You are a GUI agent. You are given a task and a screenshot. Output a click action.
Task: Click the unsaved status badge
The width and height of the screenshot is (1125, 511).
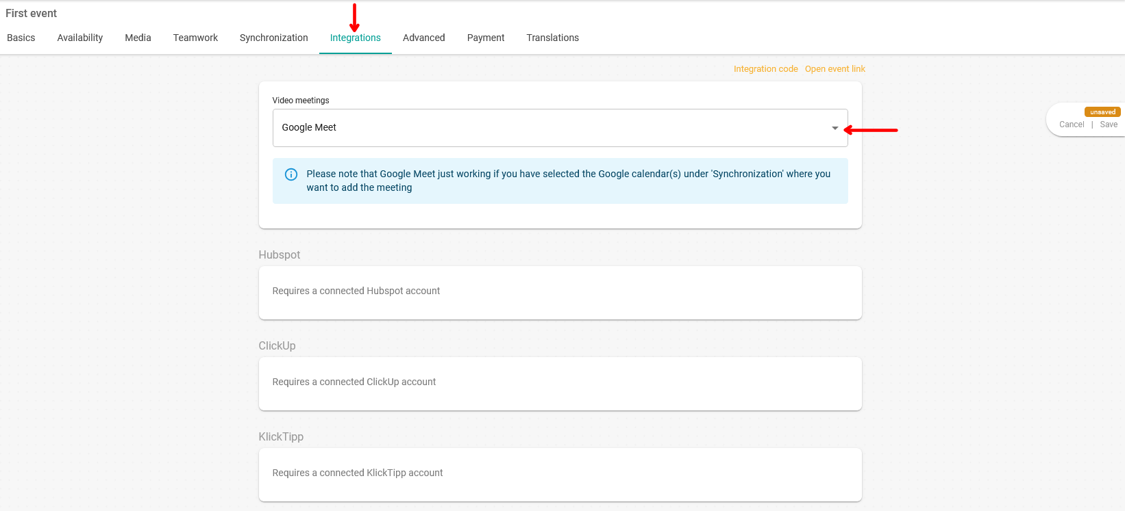pos(1102,112)
